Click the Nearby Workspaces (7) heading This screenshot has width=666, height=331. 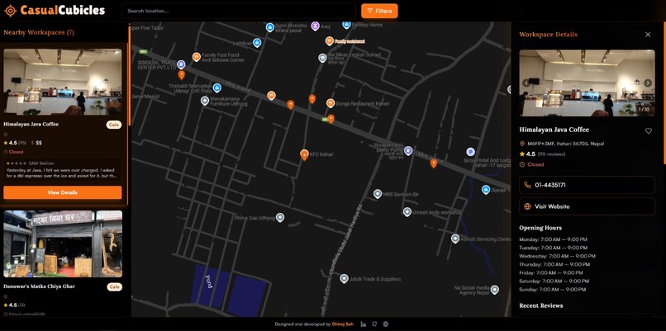[x=39, y=32]
